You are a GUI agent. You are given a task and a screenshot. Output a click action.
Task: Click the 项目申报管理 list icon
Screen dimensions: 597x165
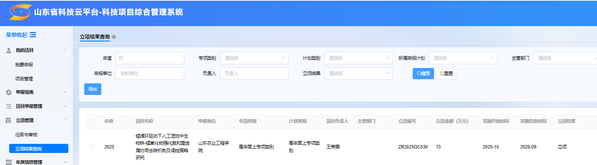click(x=8, y=106)
